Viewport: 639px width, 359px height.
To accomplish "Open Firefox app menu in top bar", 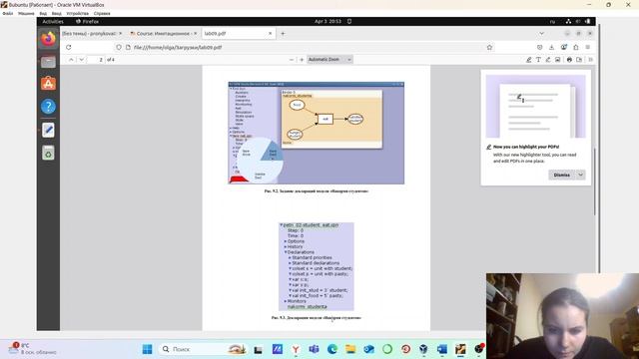I will click(x=88, y=22).
